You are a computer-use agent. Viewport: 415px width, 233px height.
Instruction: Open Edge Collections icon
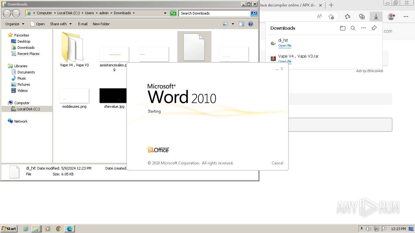[362, 17]
